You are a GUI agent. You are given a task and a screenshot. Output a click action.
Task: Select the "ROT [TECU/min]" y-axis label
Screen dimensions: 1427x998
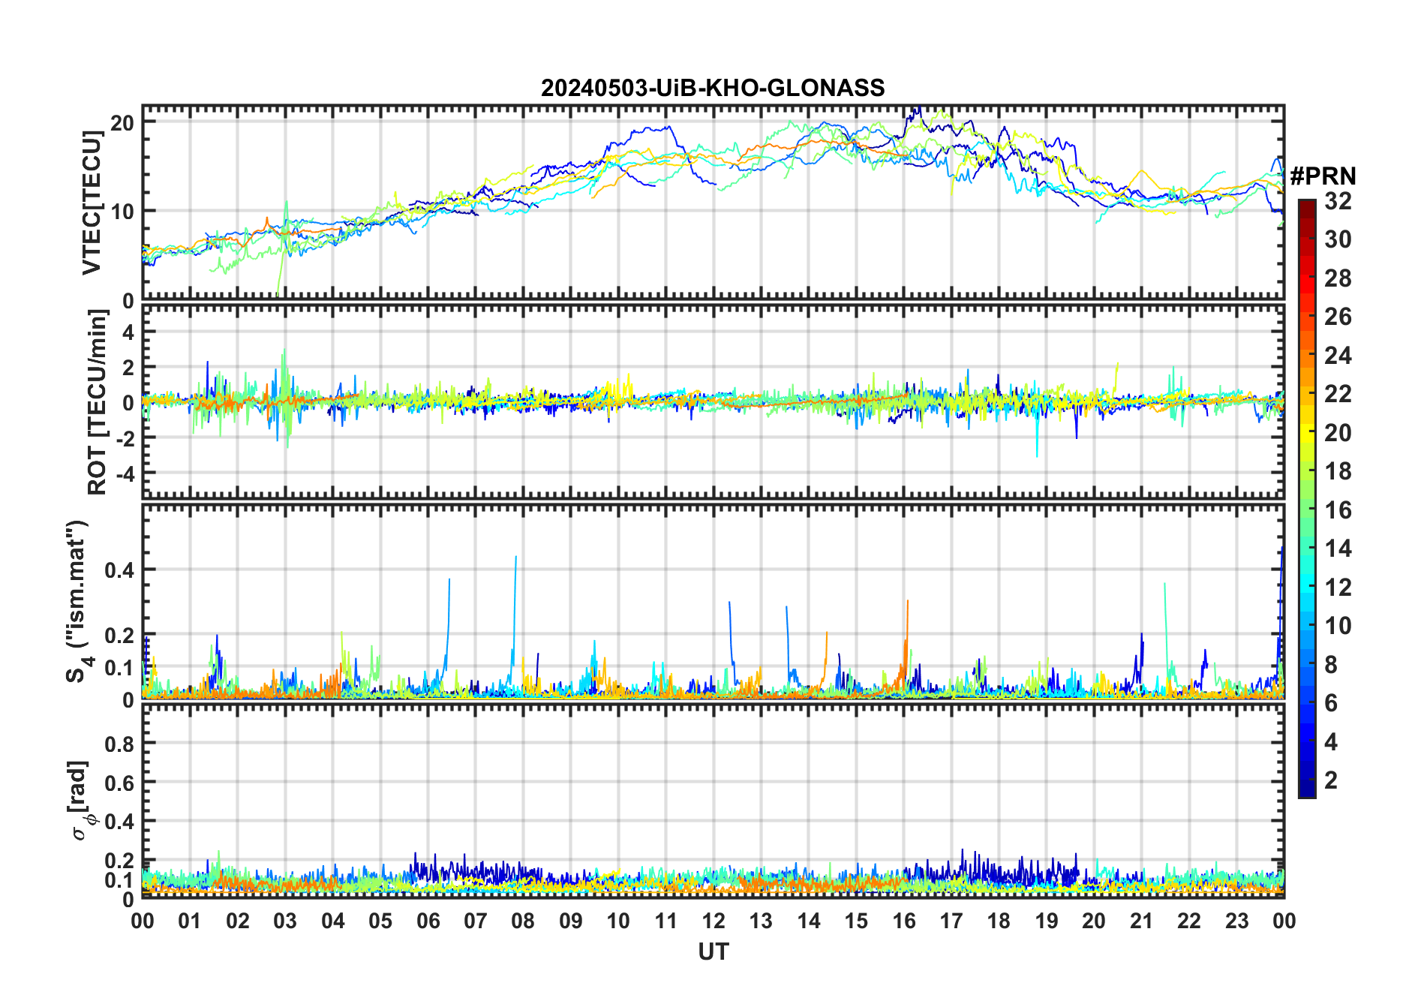[x=97, y=403]
